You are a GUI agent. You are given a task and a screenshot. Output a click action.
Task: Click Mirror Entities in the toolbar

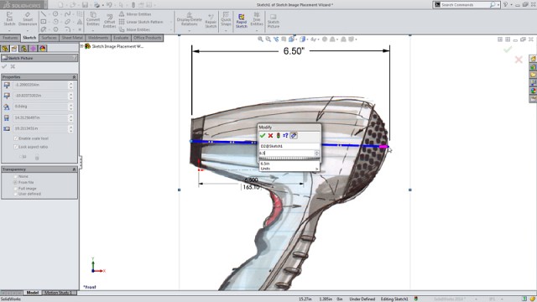(135, 14)
